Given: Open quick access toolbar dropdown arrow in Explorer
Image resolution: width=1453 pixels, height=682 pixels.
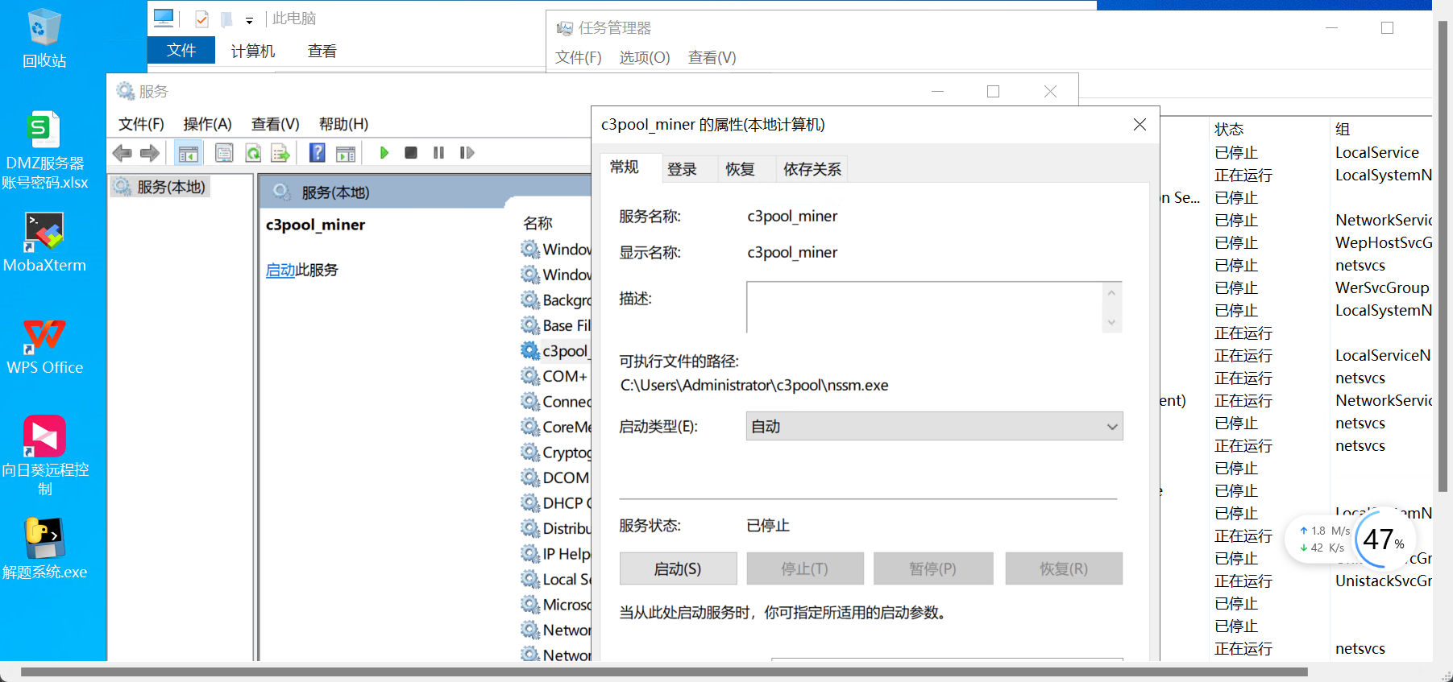Looking at the screenshot, I should tap(249, 20).
